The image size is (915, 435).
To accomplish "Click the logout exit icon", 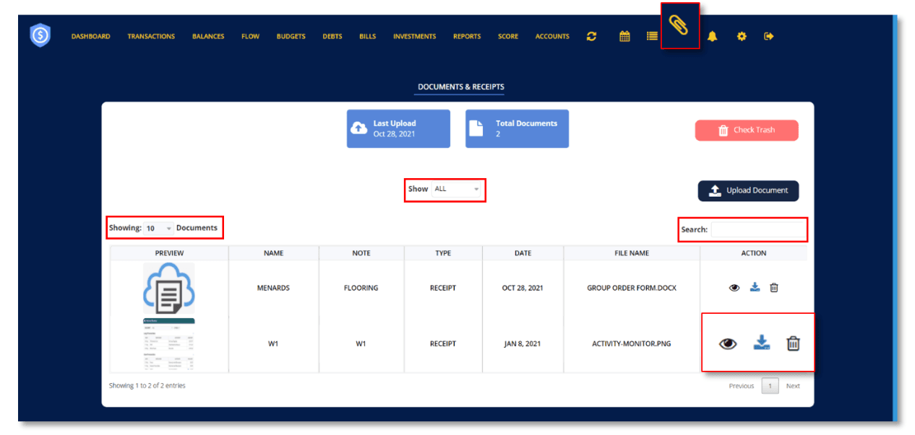I will pos(769,36).
